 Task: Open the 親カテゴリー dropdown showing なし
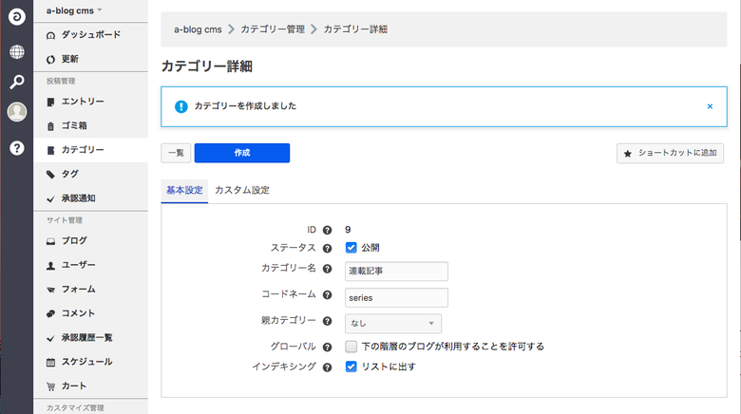(393, 323)
